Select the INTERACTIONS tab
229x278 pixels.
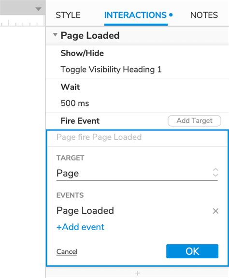coord(136,15)
